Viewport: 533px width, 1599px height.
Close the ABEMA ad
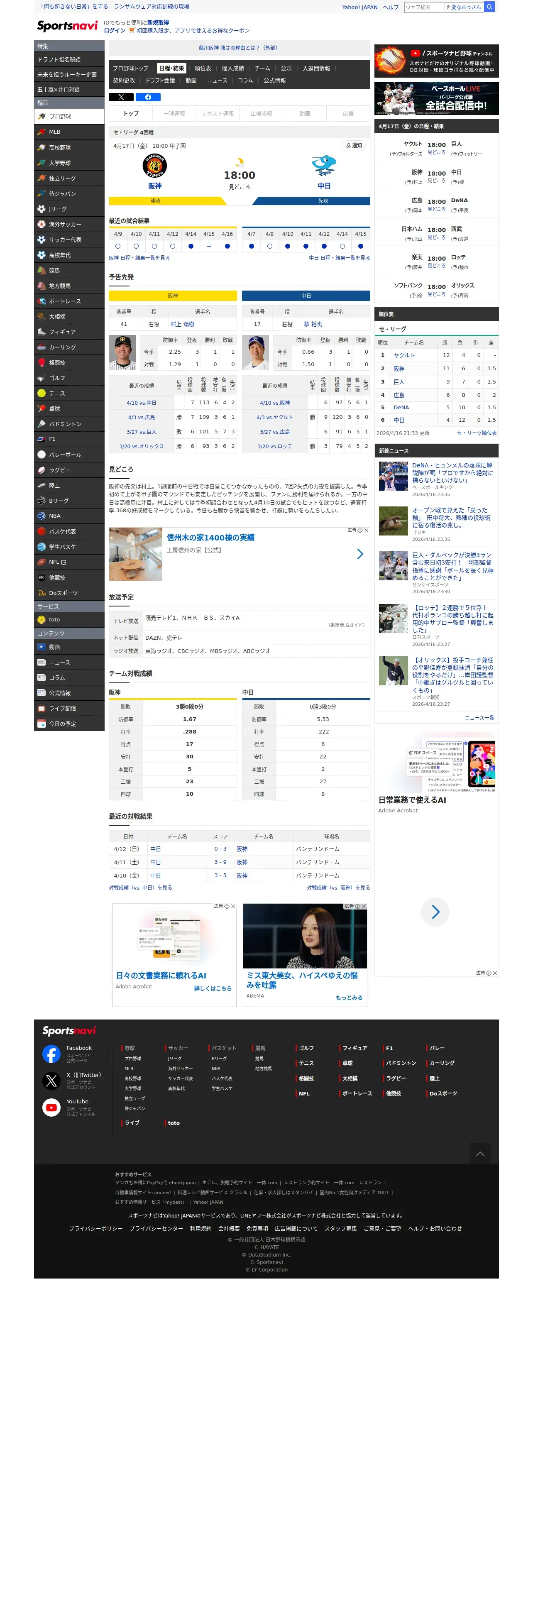click(364, 906)
